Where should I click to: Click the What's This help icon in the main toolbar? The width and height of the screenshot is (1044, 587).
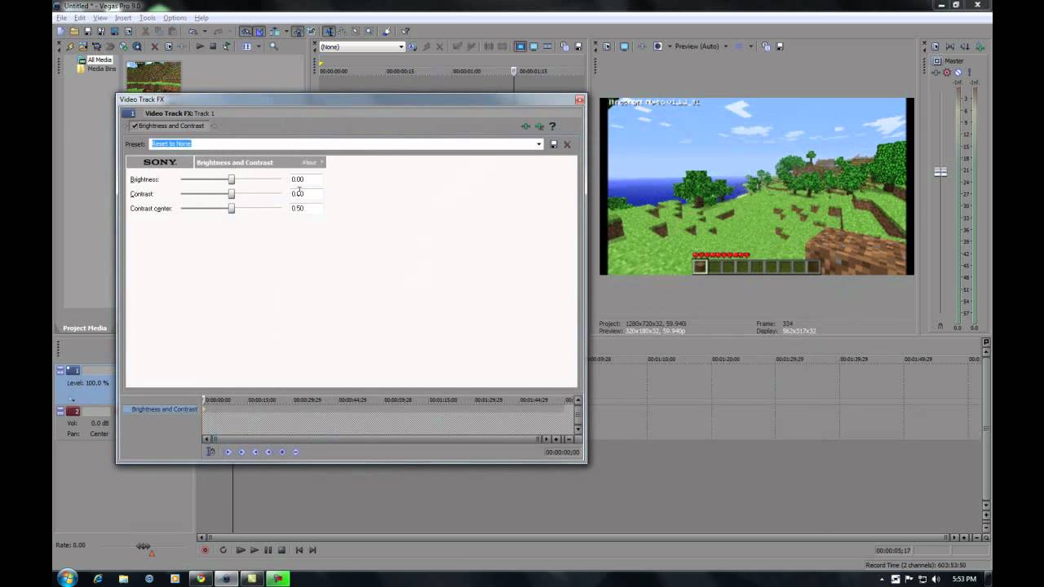405,31
